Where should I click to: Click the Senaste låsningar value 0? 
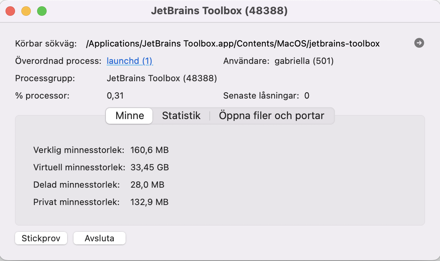click(x=307, y=95)
